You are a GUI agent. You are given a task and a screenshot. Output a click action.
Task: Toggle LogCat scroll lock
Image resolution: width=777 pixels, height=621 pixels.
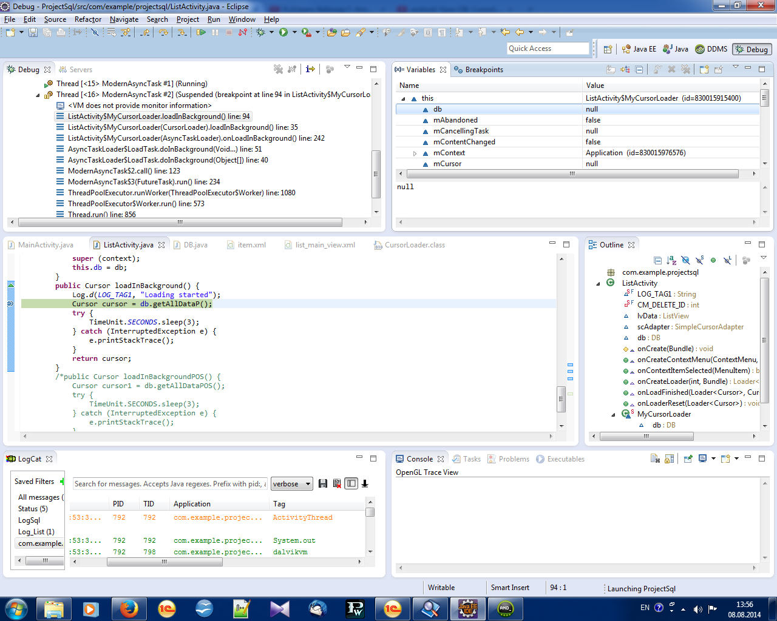365,483
